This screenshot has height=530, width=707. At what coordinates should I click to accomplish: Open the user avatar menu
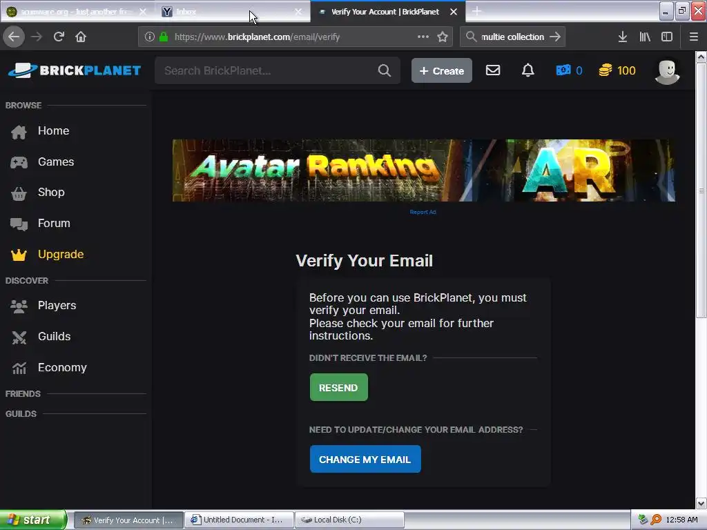[667, 72]
